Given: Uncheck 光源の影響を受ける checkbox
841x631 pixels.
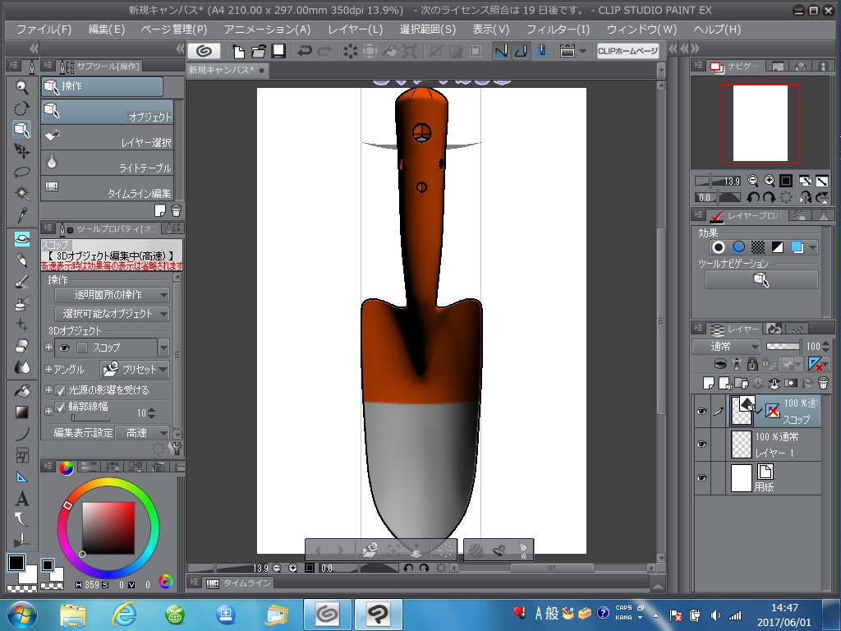Looking at the screenshot, I should [x=60, y=389].
